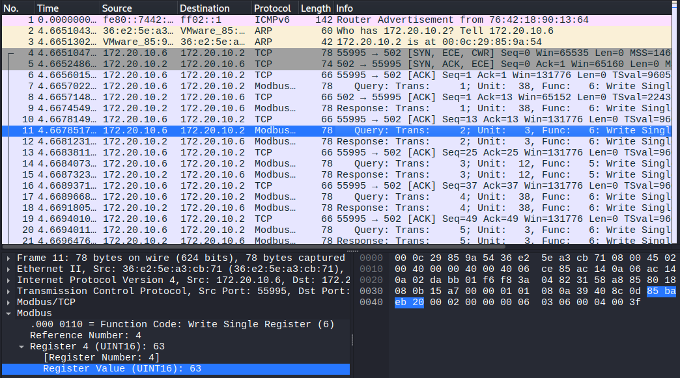Select the Function Code: Write Single Register line

[182, 325]
